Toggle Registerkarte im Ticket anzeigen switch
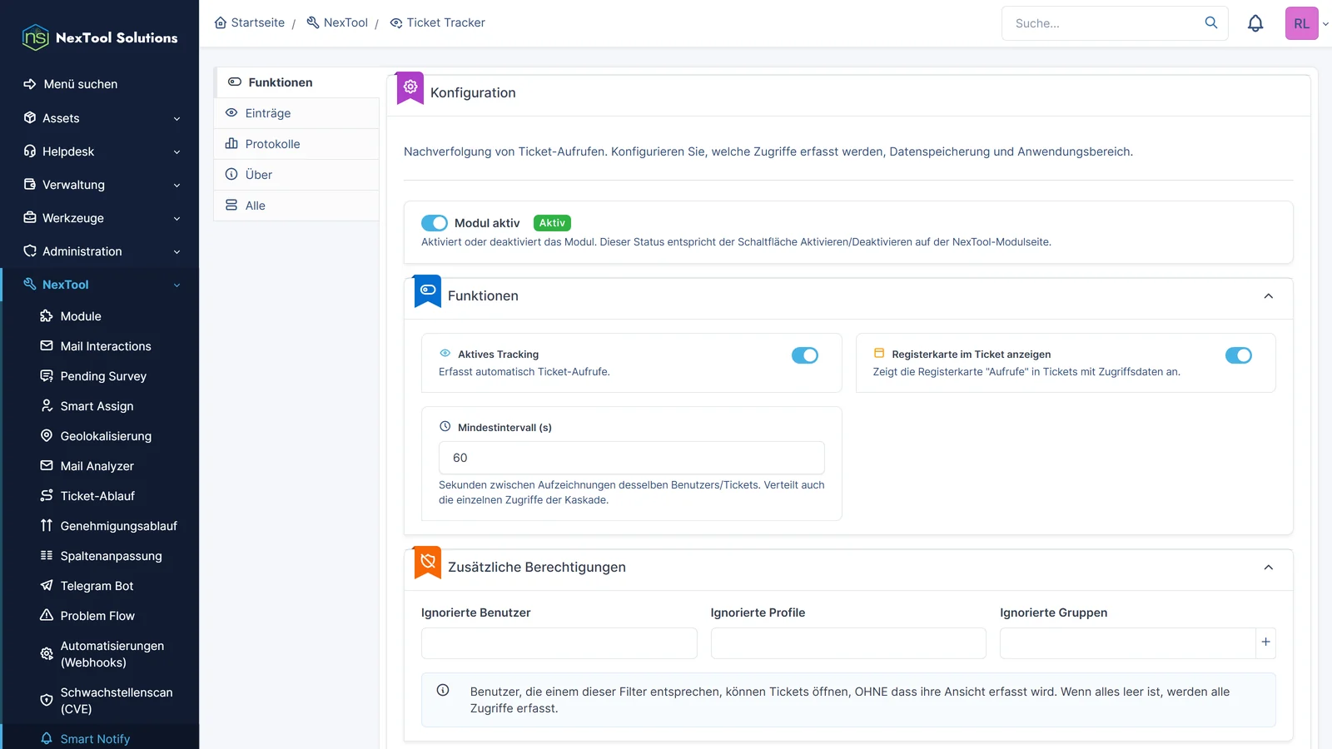This screenshot has height=749, width=1332. [x=1239, y=355]
